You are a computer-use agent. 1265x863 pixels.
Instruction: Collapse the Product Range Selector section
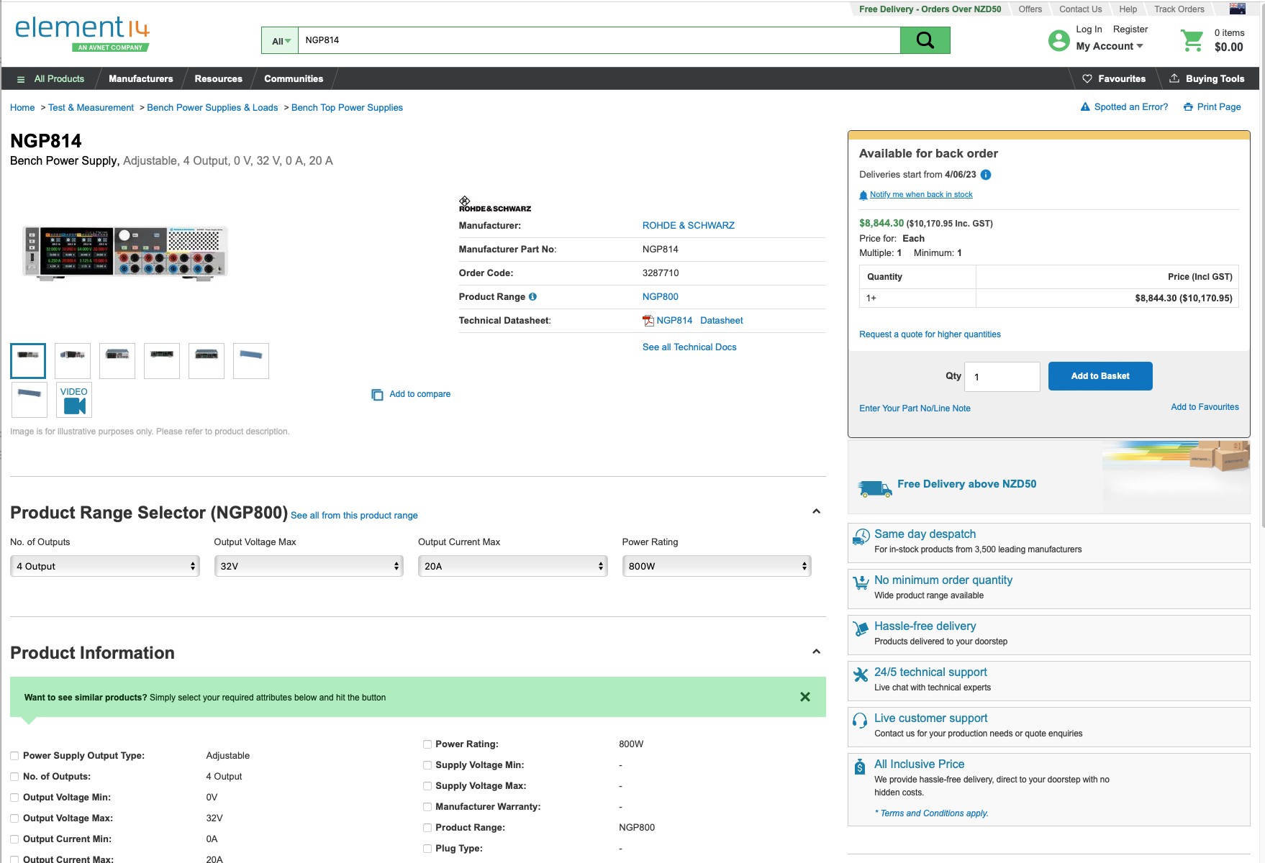click(x=816, y=511)
